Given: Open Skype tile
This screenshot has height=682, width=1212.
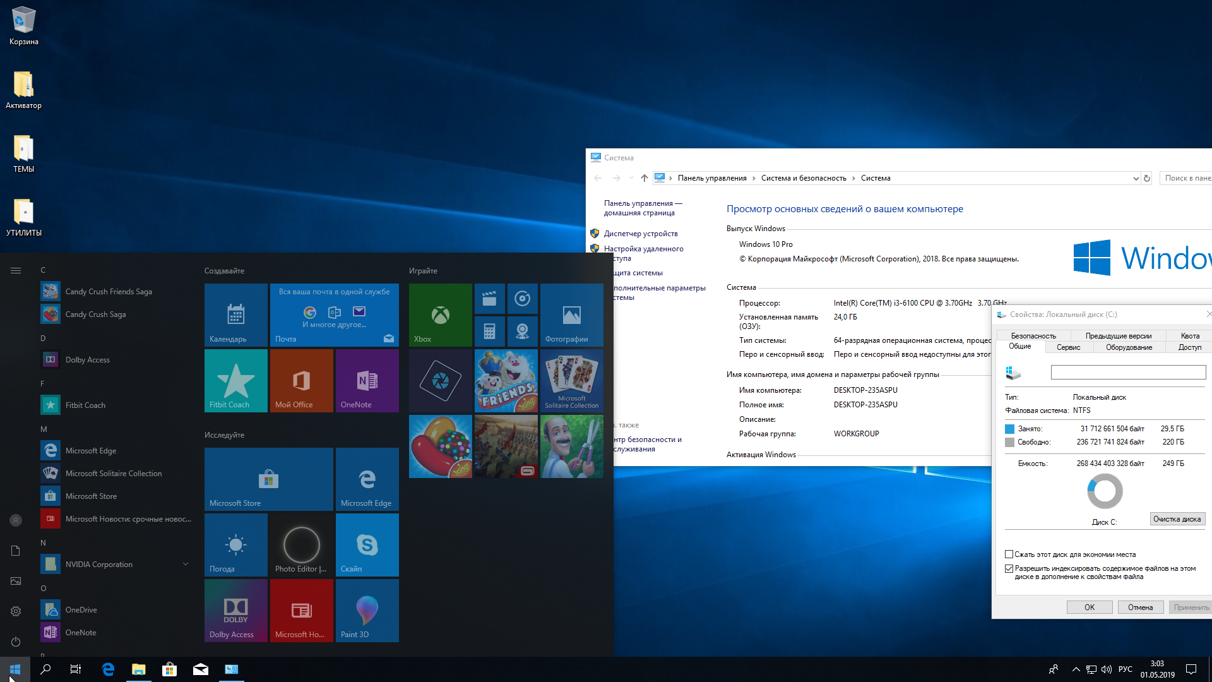Looking at the screenshot, I should 365,544.
